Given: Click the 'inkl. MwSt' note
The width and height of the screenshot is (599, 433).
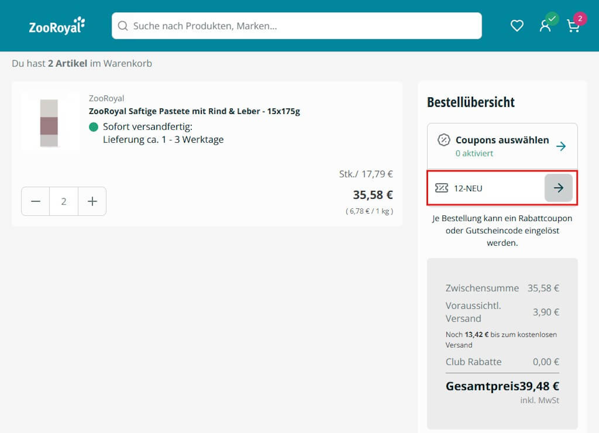Looking at the screenshot, I should coord(540,400).
